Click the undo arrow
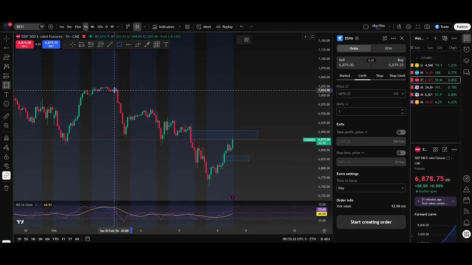Viewport: 472px width, 265px height. (x=242, y=26)
